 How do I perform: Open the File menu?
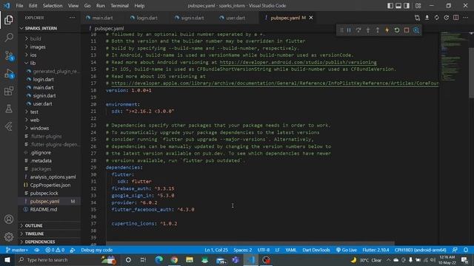19,5
